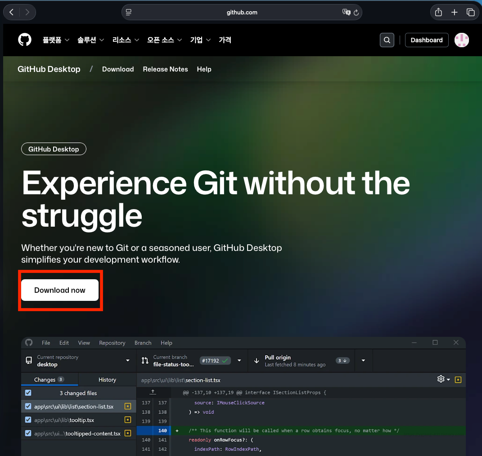Open the site search magnifier button
This screenshot has height=456, width=482.
[x=387, y=40]
